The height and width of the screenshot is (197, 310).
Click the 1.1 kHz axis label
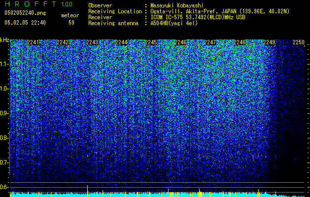[4, 64]
